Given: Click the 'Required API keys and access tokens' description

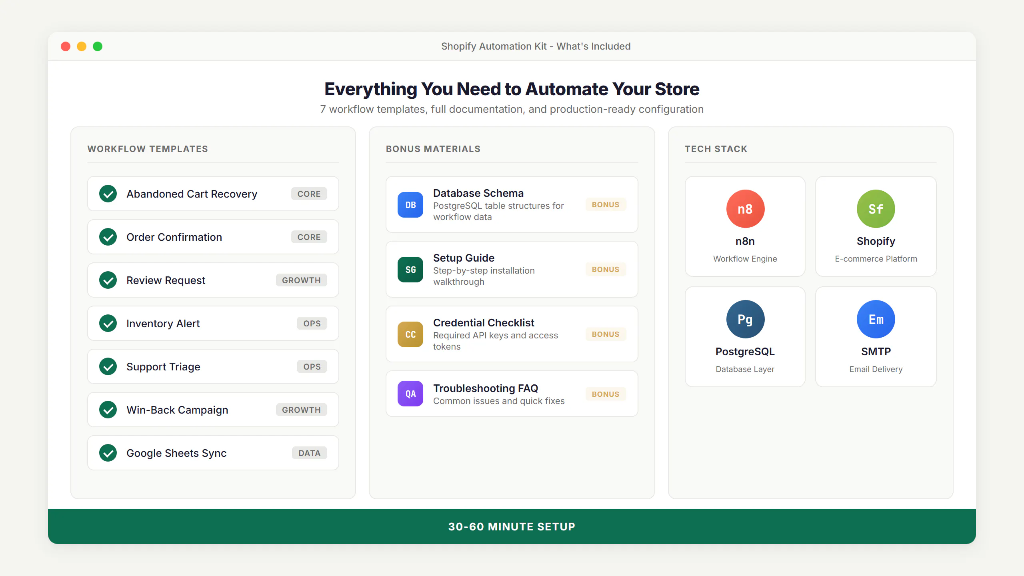Looking at the screenshot, I should point(496,341).
